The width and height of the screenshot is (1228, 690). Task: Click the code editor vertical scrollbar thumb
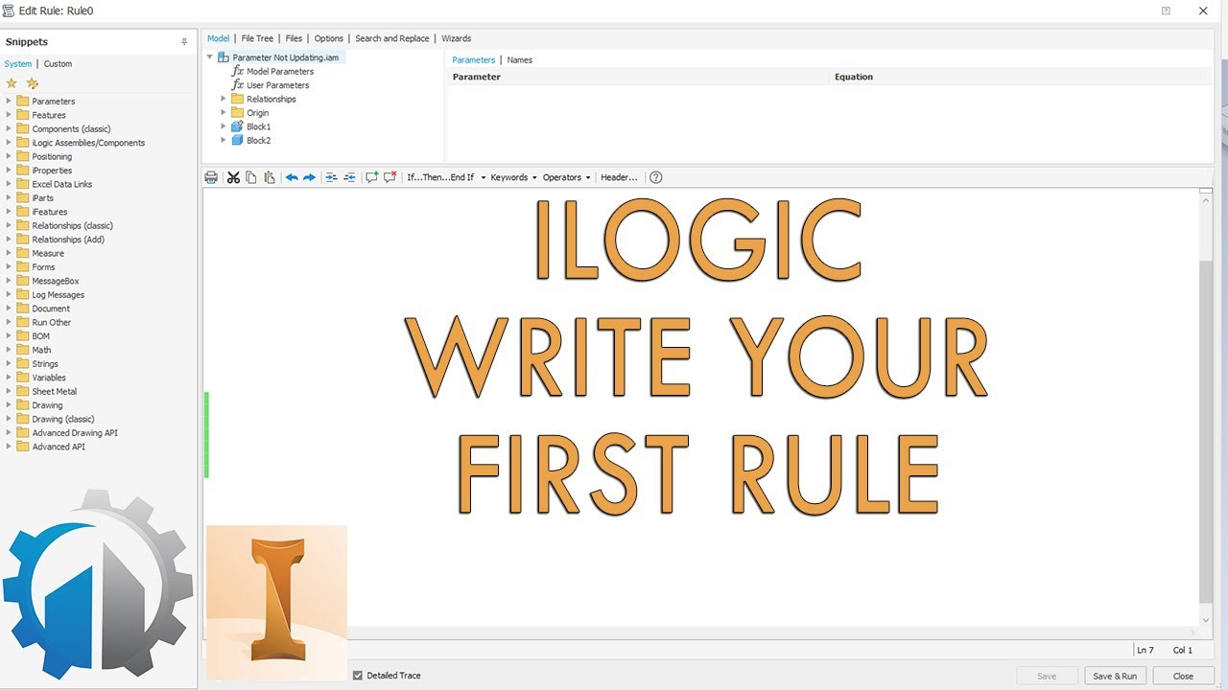(1206, 431)
